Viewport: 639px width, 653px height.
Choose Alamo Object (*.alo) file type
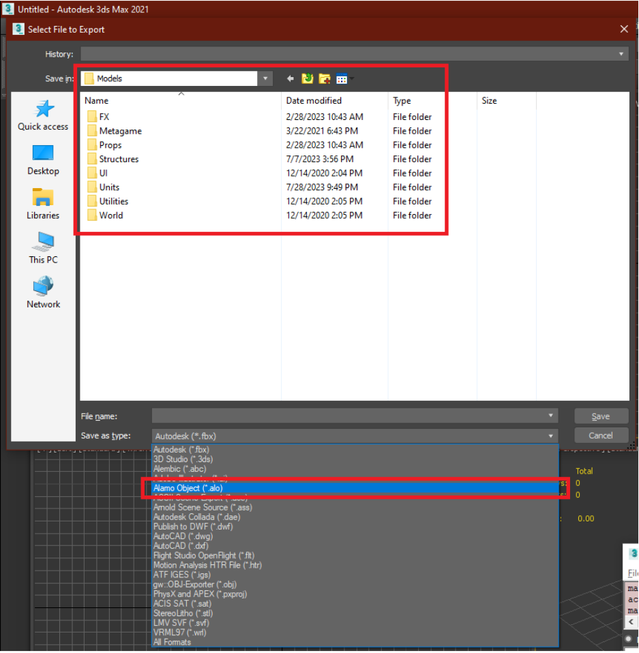187,488
